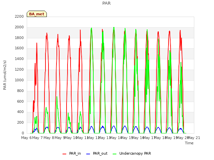Click the blue PAR_out legend swatch
The image size is (214, 160).
pos(88,154)
